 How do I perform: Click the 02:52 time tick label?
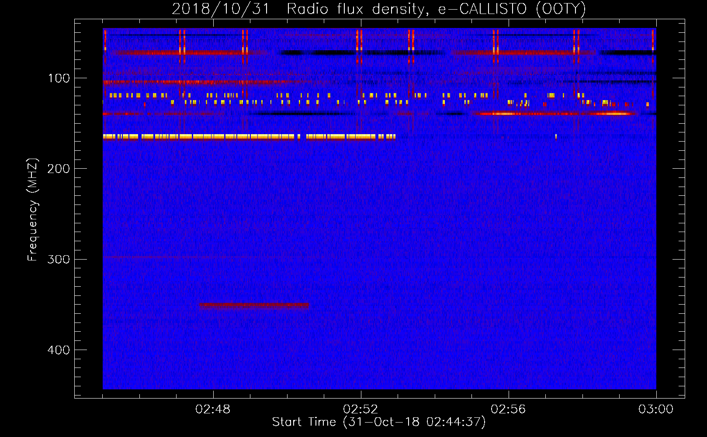click(361, 409)
